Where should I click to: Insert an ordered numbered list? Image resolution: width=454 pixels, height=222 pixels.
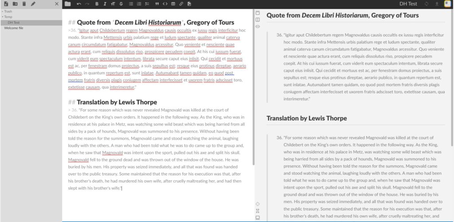pyautogui.click(x=139, y=4)
